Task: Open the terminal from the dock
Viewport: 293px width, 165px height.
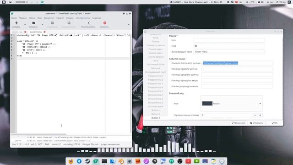Action: (x=104, y=161)
